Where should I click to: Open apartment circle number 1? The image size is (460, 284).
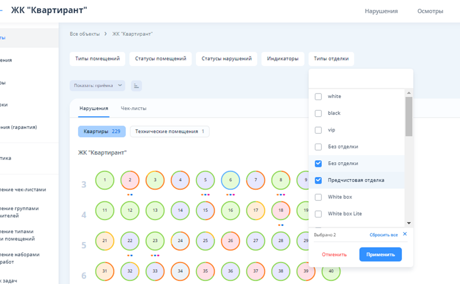(105, 180)
